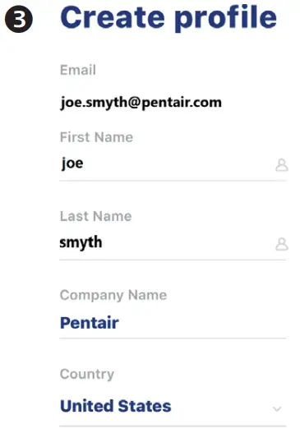The height and width of the screenshot is (433, 300).
Task: Click the Create profile heading
Action: point(168,18)
